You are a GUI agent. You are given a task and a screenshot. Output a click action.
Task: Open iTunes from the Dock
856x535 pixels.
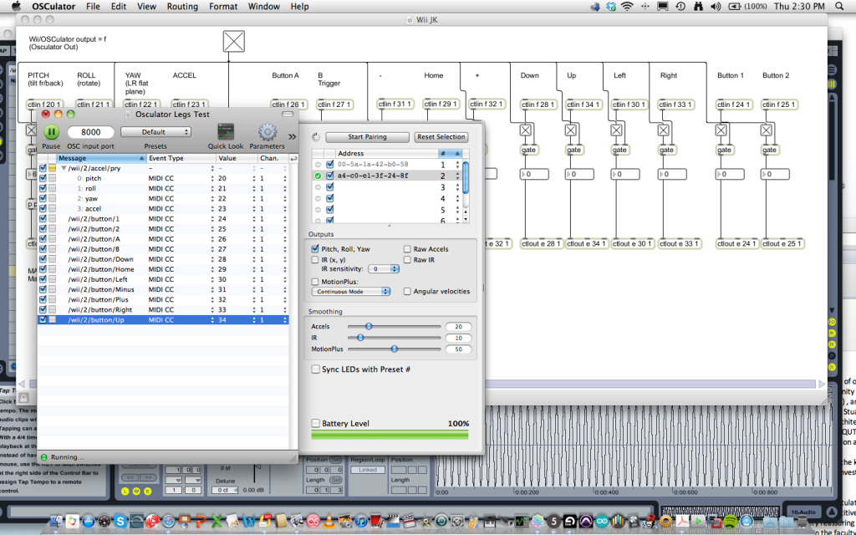(x=360, y=522)
